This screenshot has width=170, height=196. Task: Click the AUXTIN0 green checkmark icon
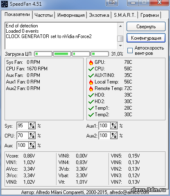[x=91, y=75]
